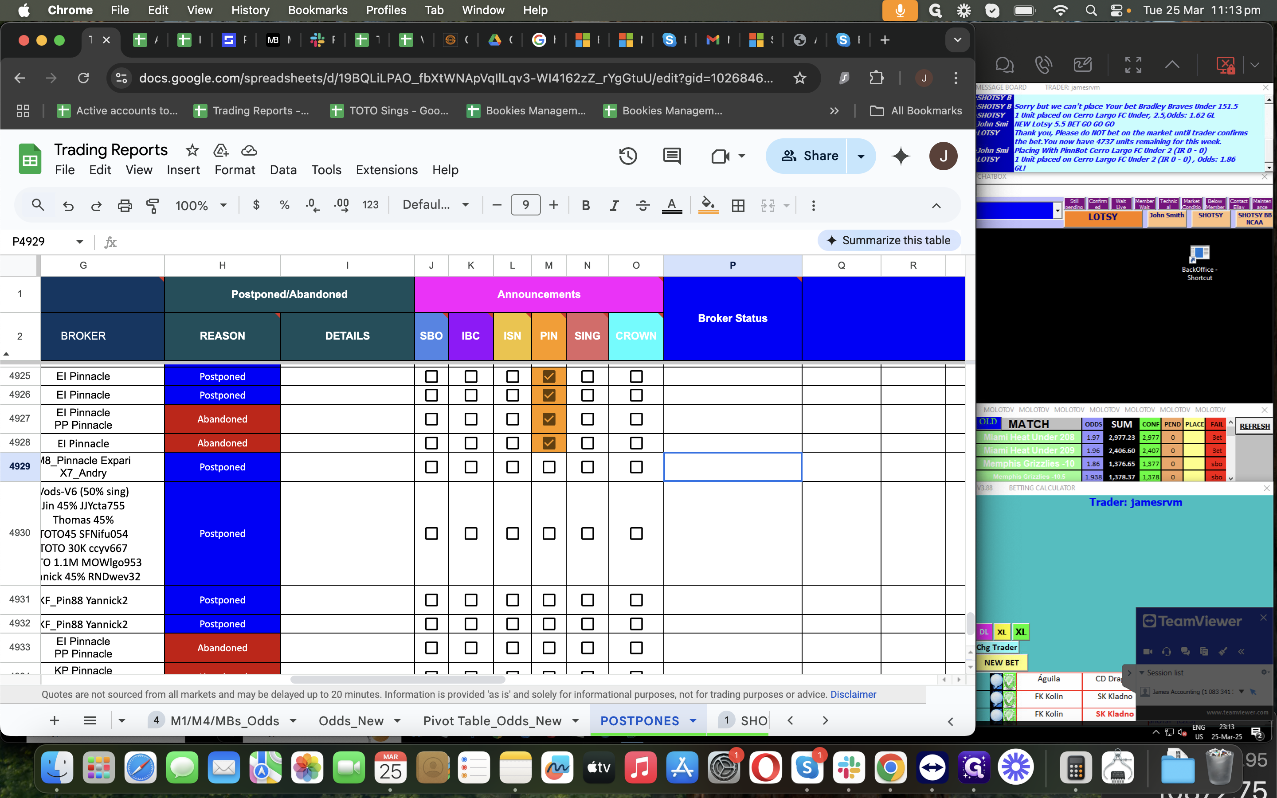Open the Odds_New sheet tab menu arrow
The image size is (1277, 798).
coord(397,721)
